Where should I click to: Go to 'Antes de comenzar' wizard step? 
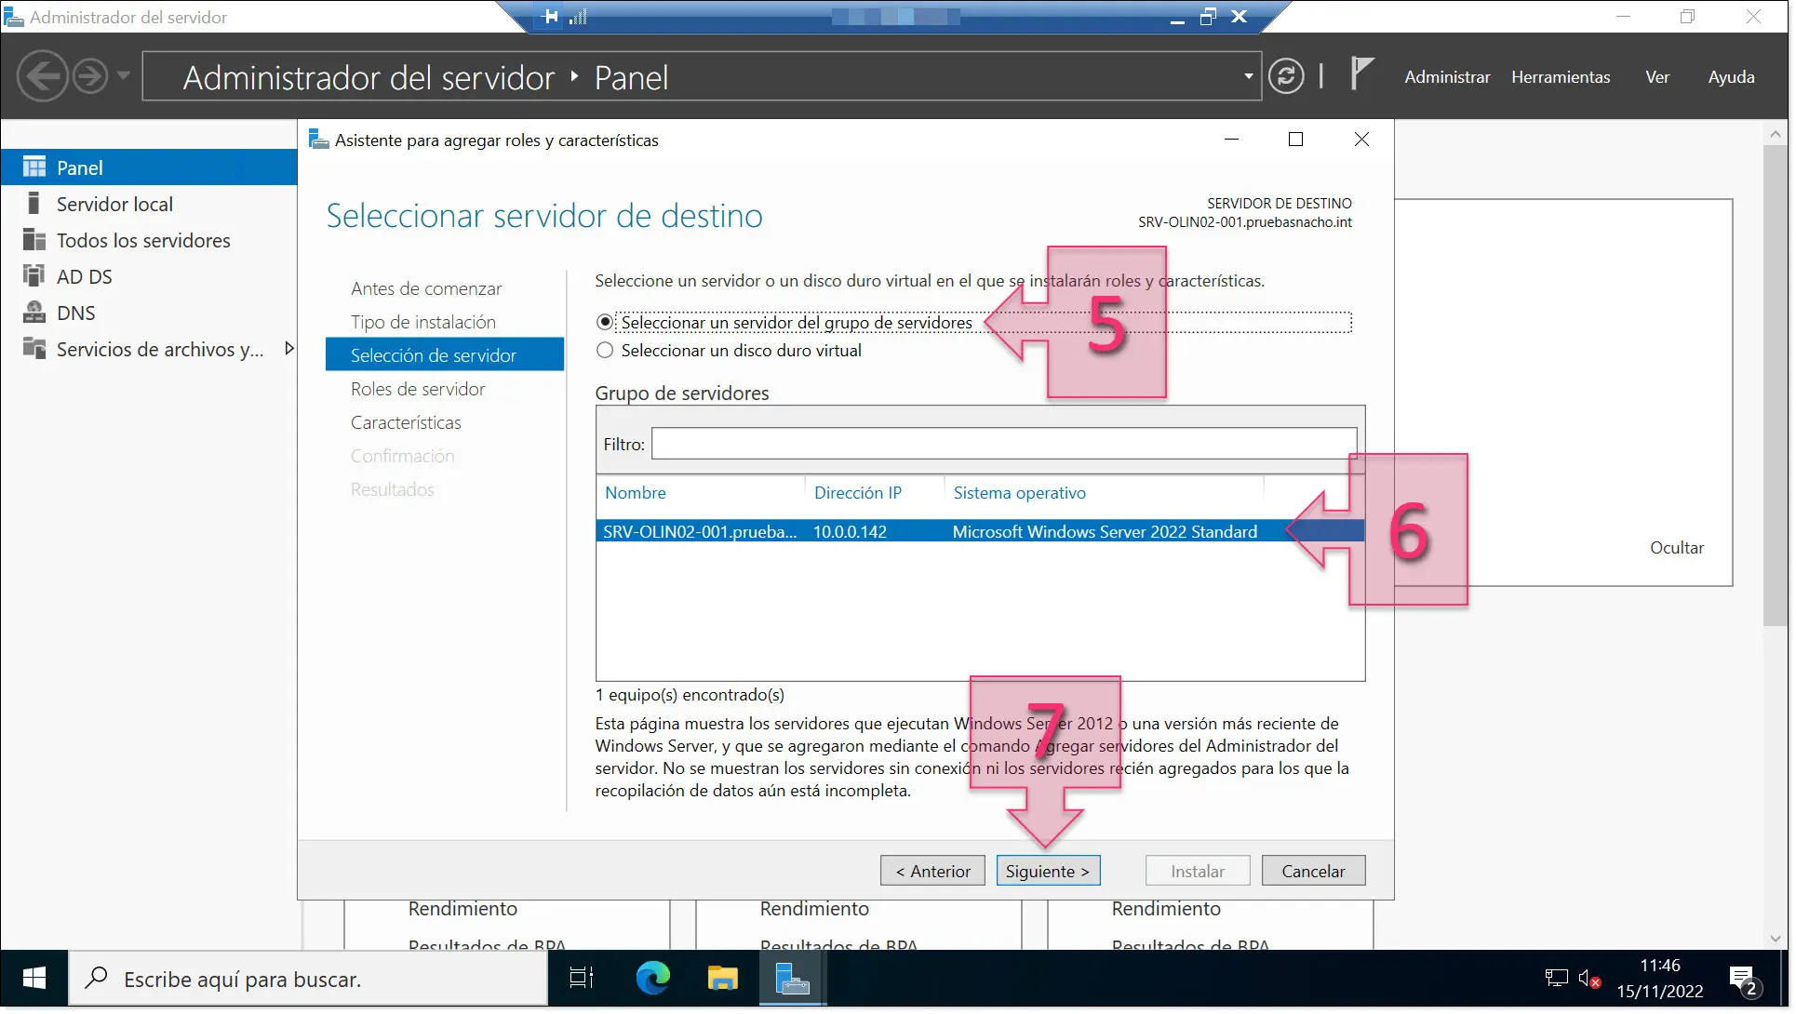(426, 289)
